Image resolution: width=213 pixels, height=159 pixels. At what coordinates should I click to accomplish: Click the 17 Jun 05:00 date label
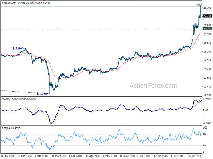pyautogui.click(x=161, y=156)
